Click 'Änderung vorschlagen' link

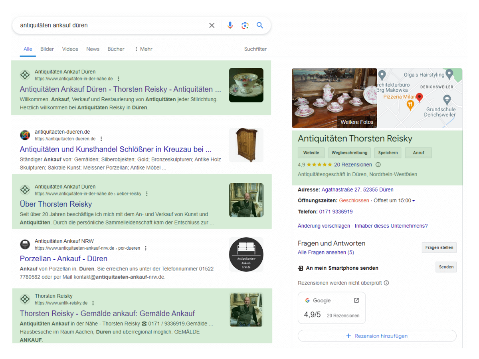[x=324, y=226]
